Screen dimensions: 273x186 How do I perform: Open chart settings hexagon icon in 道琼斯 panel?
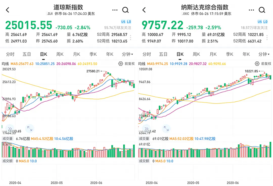pyautogui.click(x=120, y=64)
